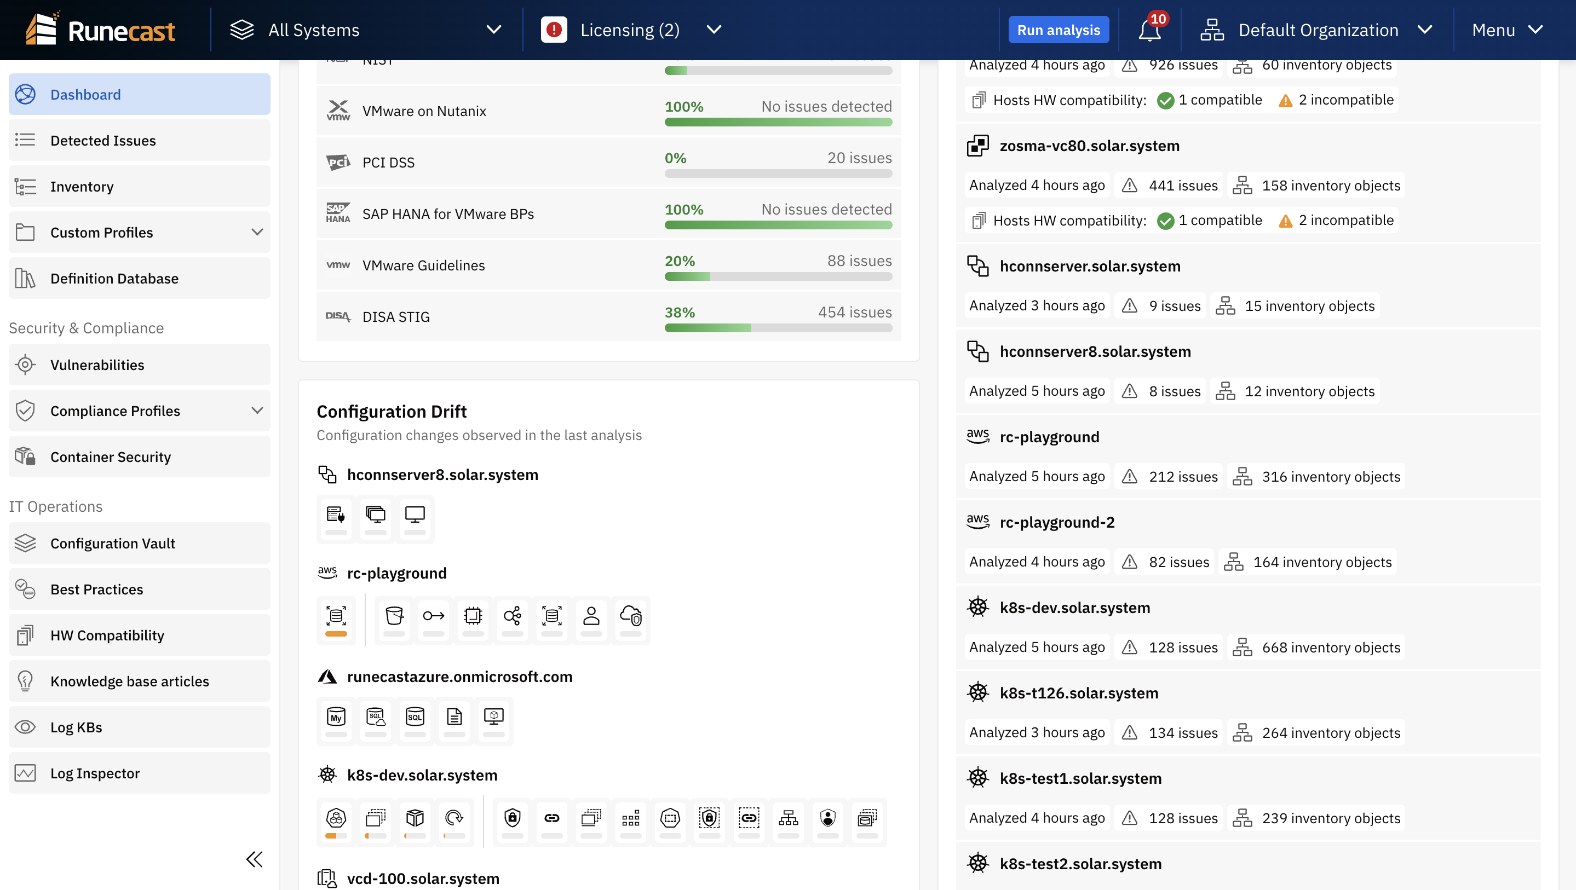
Task: Open the zosma-vc80.solar.system link
Action: pyautogui.click(x=1089, y=146)
